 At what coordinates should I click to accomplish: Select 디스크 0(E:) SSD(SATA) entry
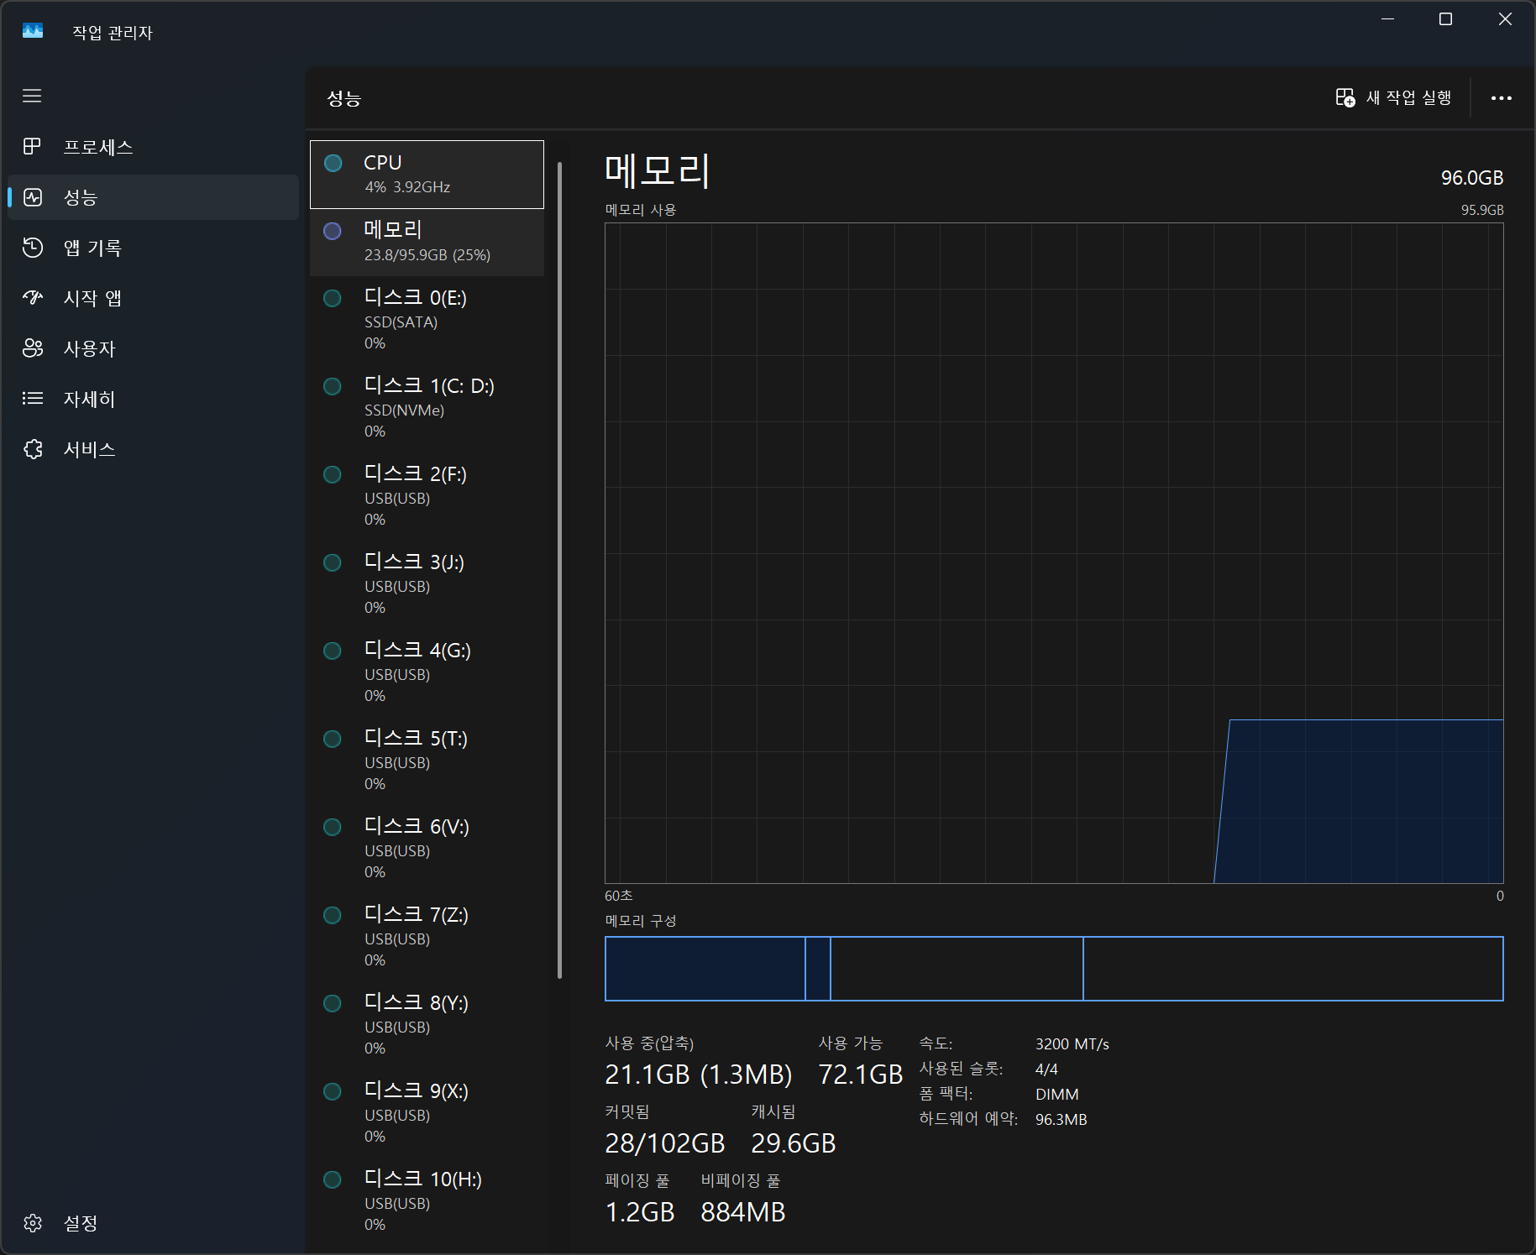coord(427,319)
